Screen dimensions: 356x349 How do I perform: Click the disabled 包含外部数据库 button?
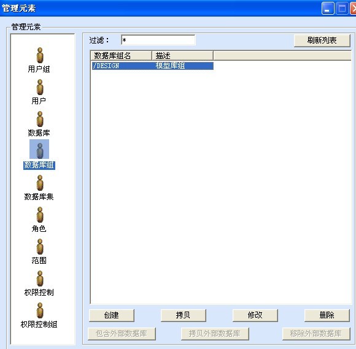(122, 334)
